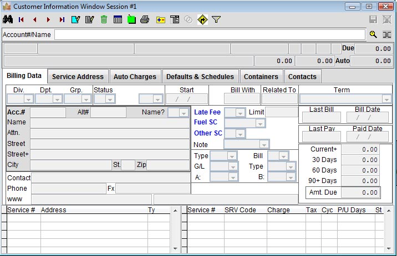Click the printer icon
Screen dimensions: 397x256
coord(145,20)
